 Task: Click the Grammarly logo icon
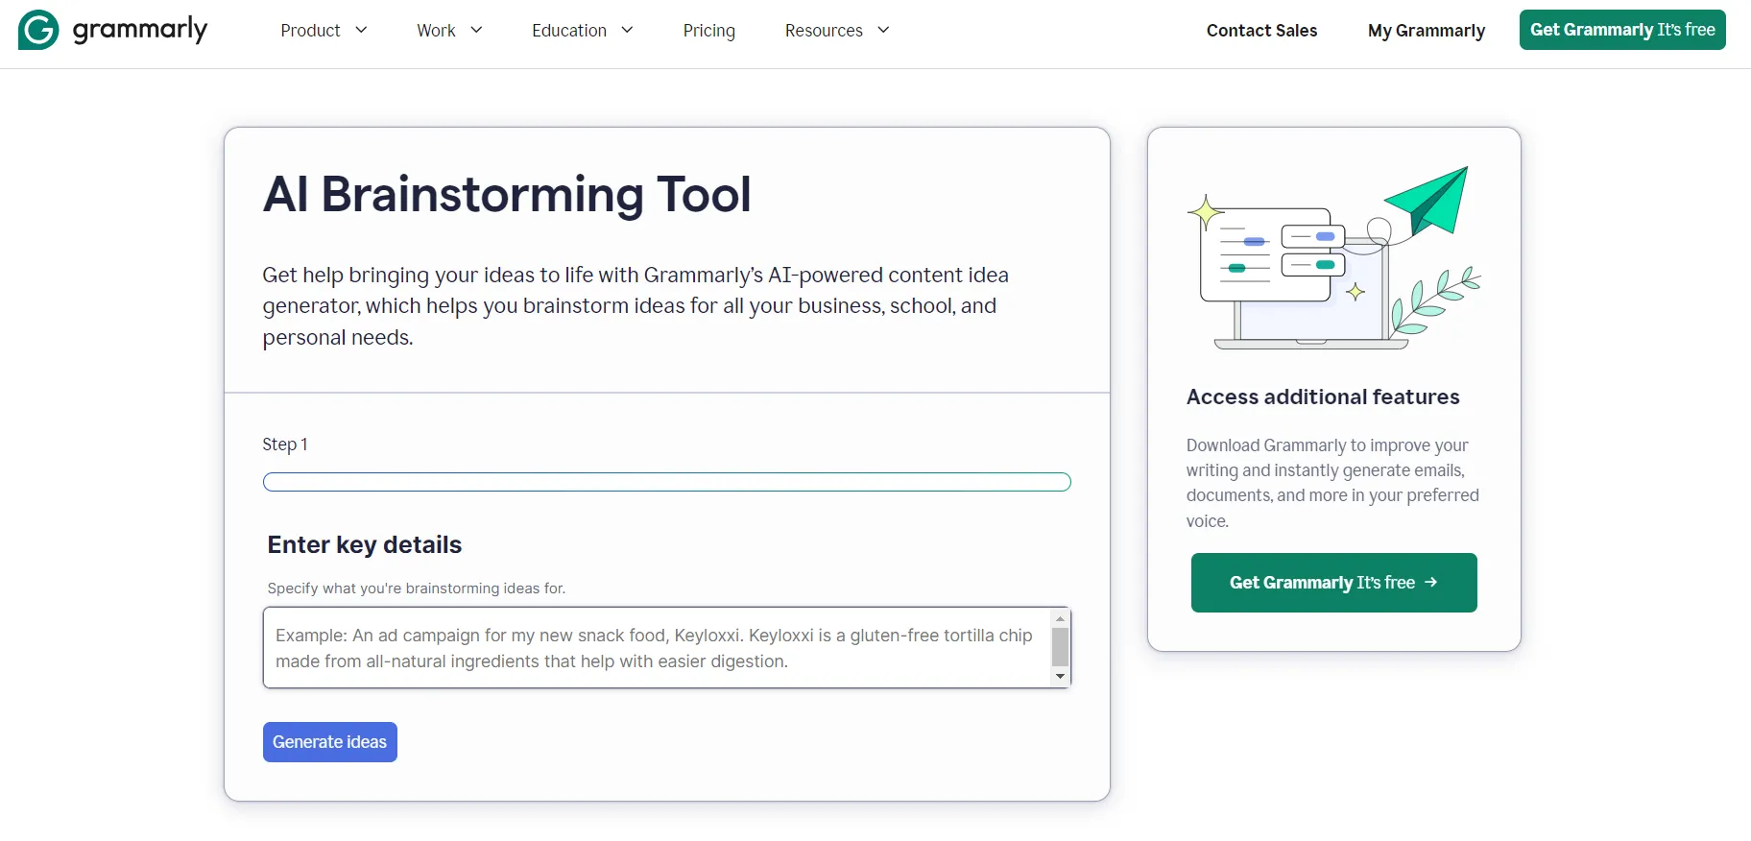click(x=38, y=30)
